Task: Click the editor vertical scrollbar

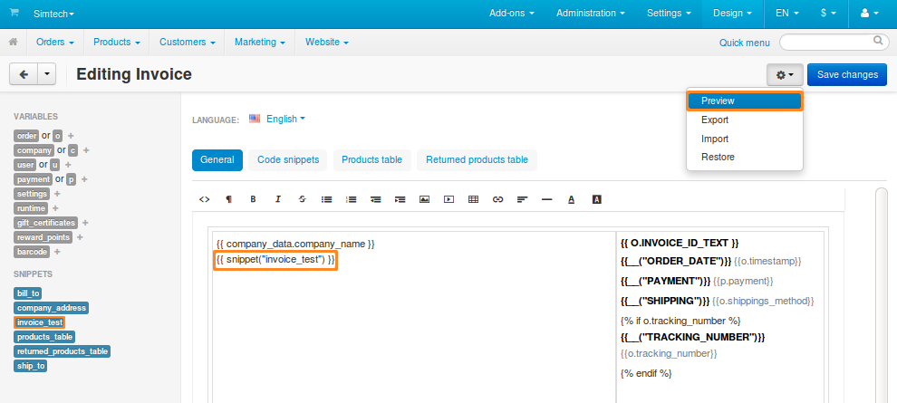Action: 881,296
